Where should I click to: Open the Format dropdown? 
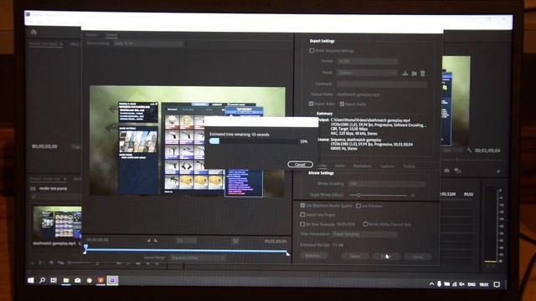[367, 61]
